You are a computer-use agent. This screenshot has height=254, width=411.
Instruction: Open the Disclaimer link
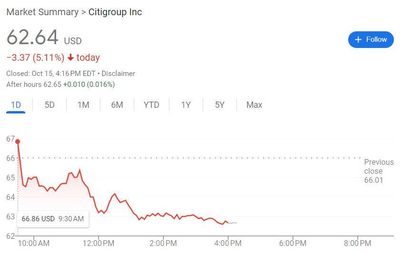point(118,74)
